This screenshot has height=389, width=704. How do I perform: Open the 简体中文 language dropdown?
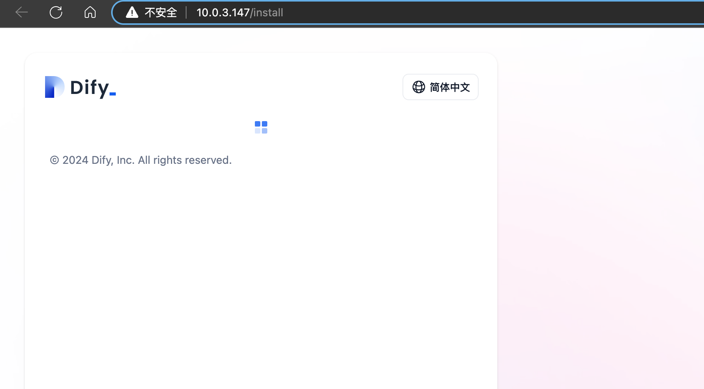click(441, 87)
